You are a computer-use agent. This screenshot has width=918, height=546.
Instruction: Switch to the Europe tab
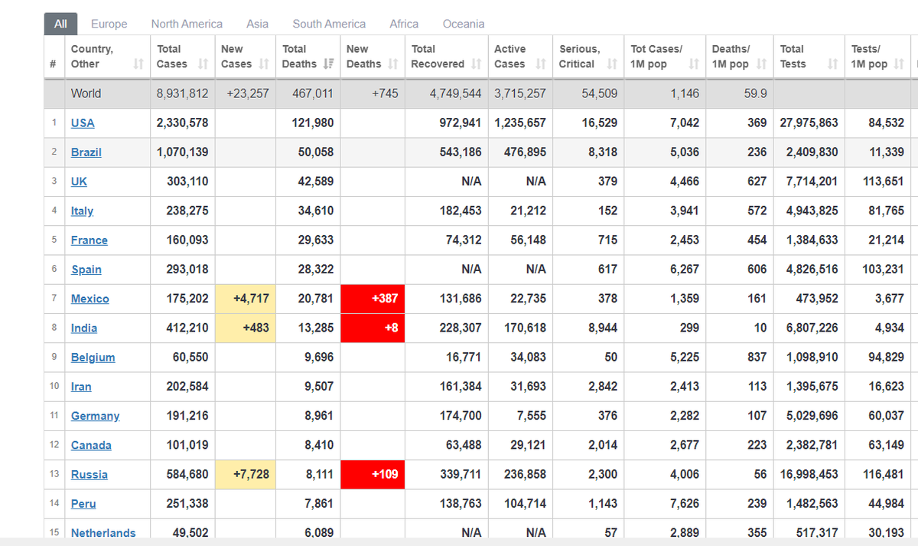(109, 24)
